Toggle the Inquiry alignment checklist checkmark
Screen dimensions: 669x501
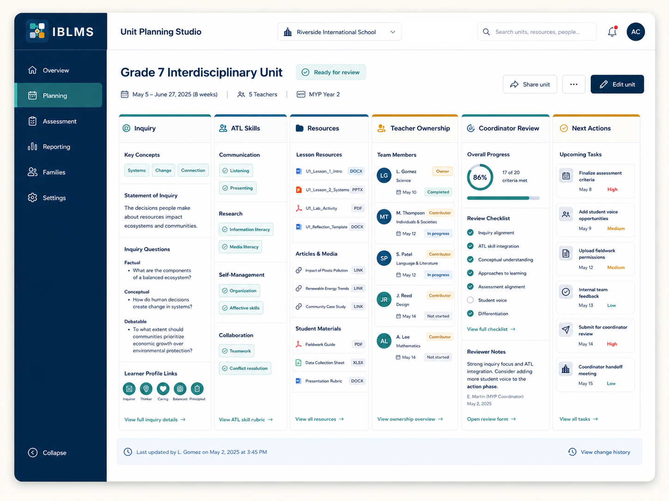(470, 233)
